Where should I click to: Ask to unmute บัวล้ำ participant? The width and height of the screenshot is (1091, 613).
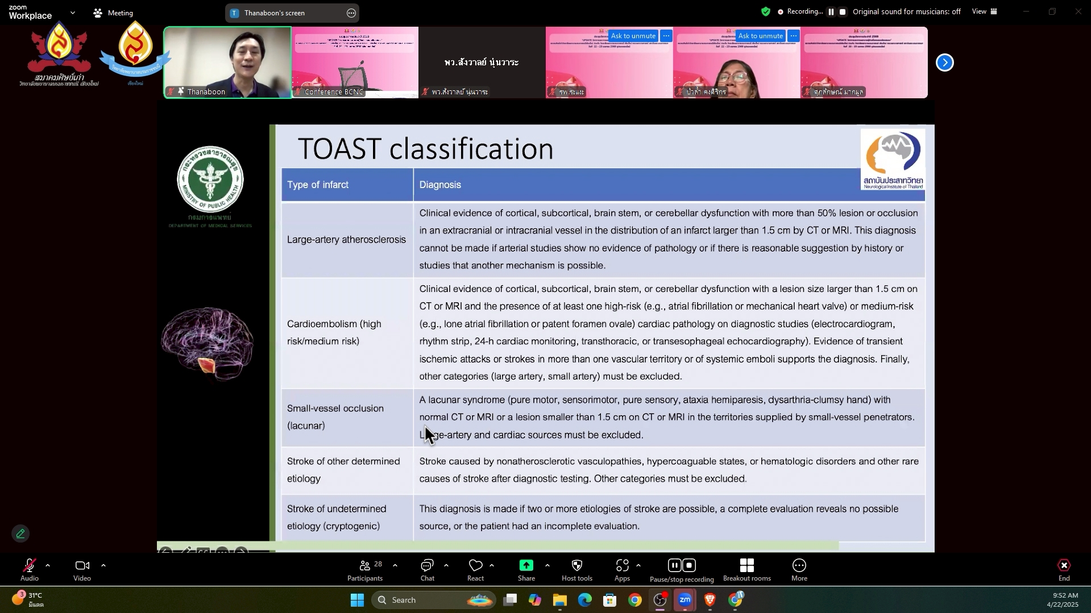tap(761, 36)
